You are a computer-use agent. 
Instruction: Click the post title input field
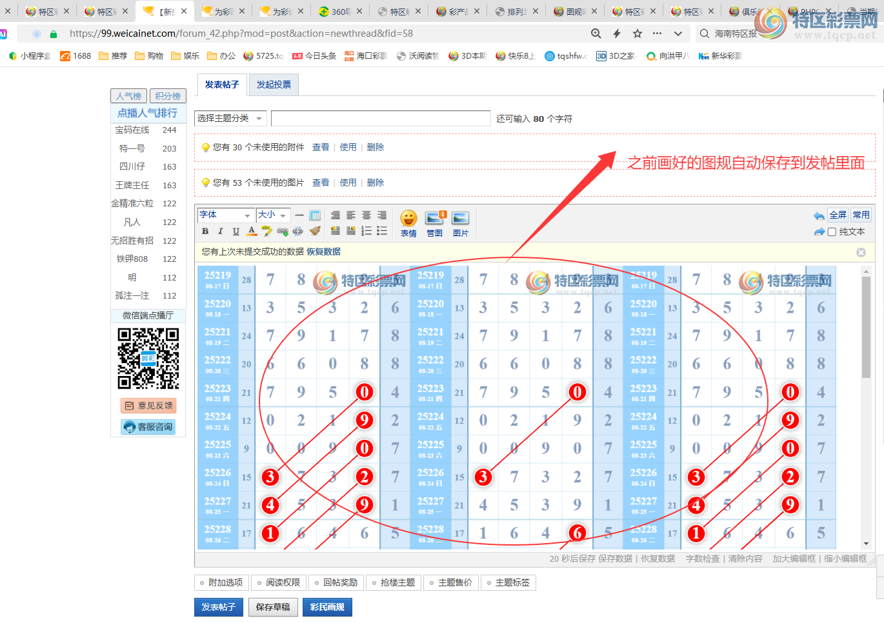click(x=381, y=119)
